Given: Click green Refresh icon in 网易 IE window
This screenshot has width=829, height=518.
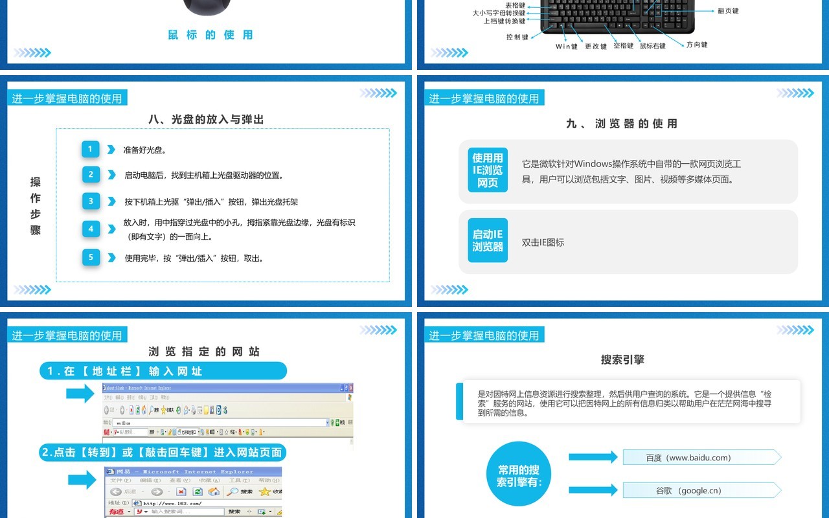Looking at the screenshot, I should [x=198, y=491].
